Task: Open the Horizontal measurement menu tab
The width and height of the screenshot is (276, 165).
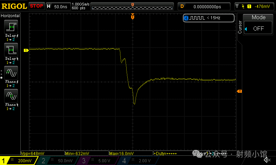Action: (x=10, y=16)
